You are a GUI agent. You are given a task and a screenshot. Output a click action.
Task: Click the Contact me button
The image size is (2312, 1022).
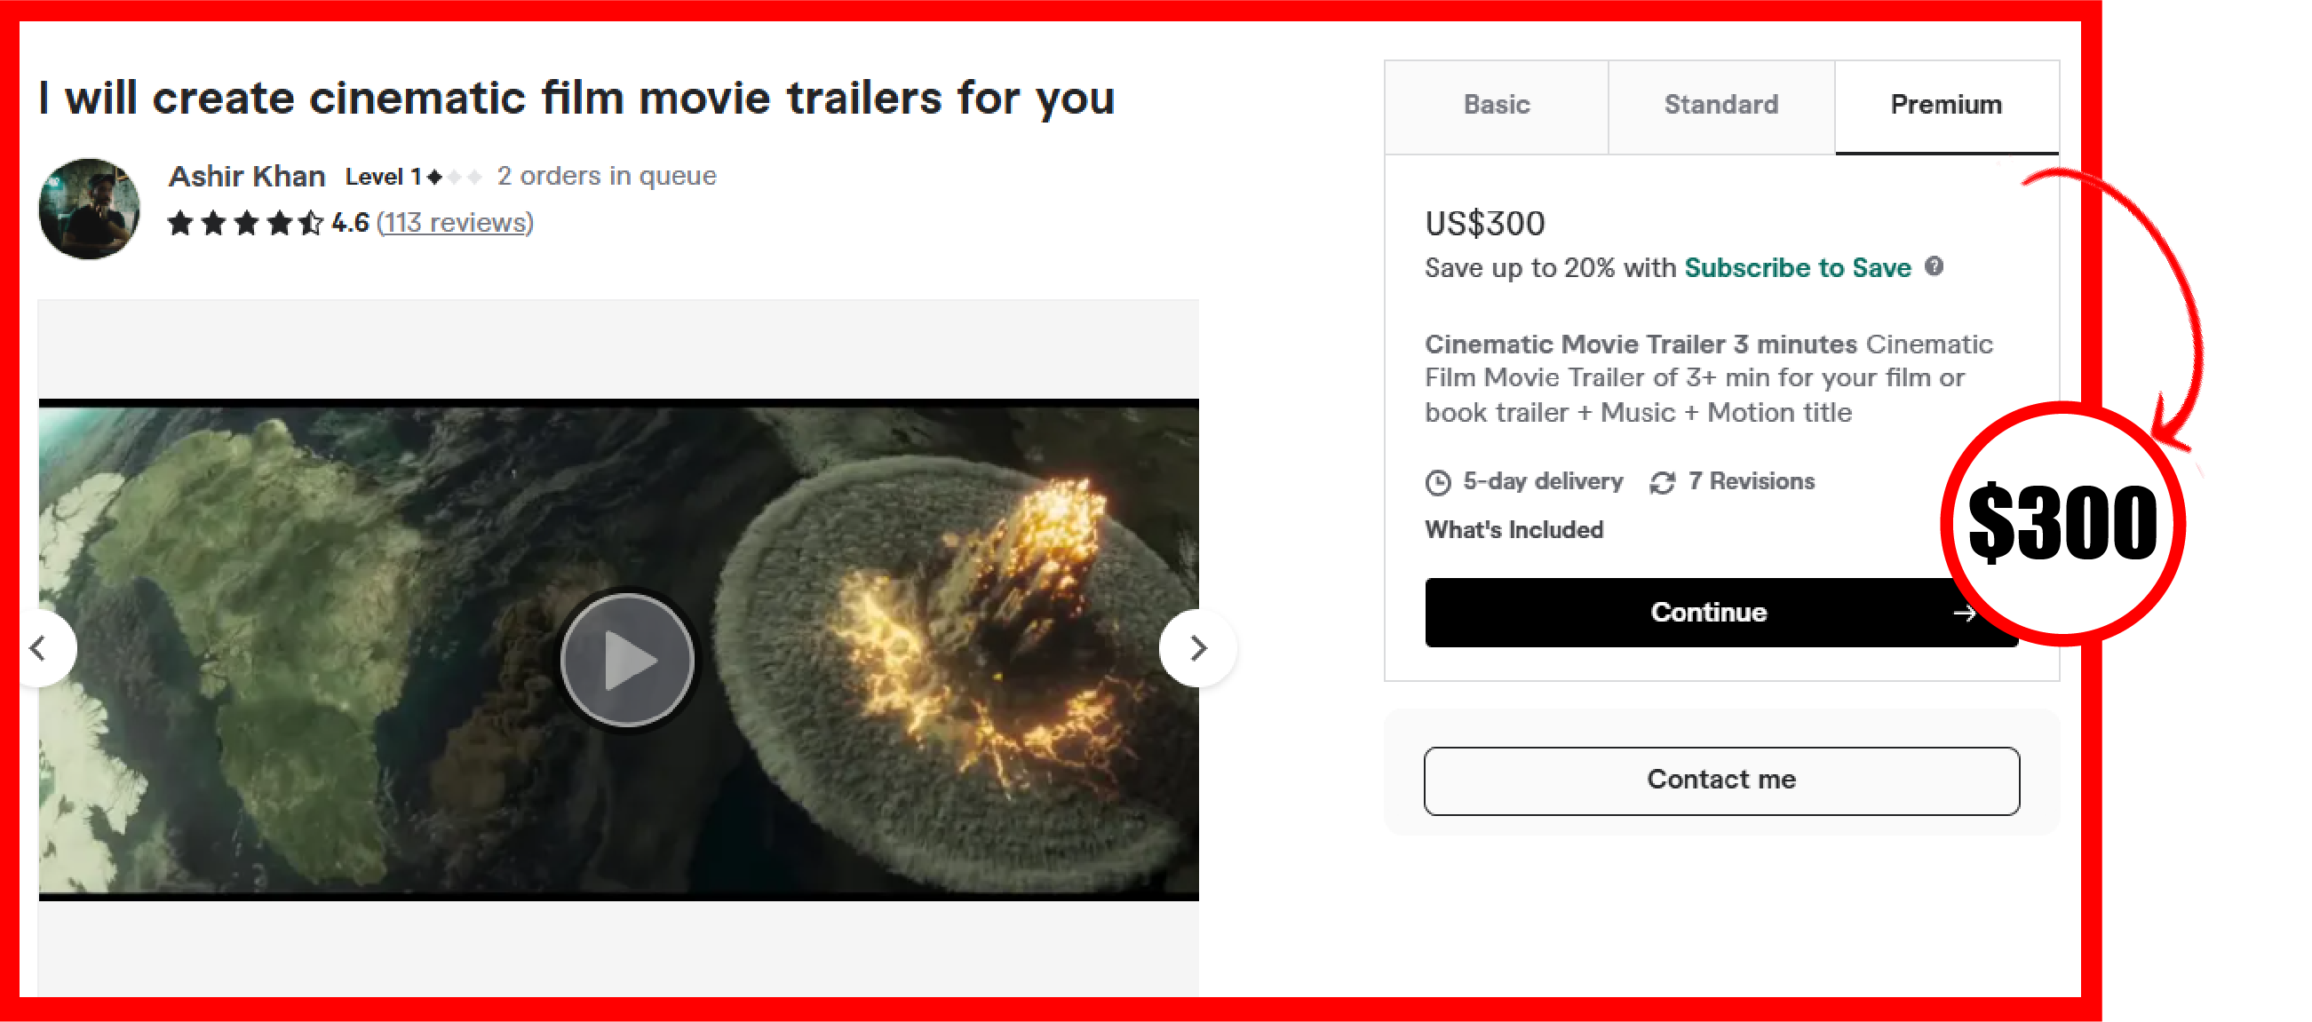pyautogui.click(x=1721, y=780)
